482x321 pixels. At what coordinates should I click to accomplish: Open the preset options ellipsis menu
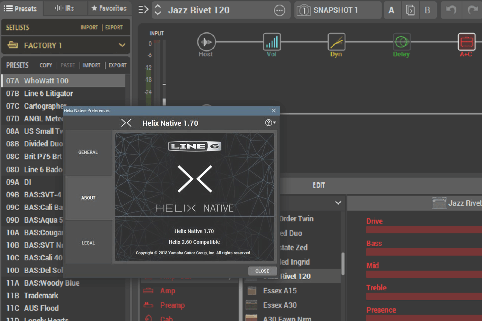[x=279, y=10]
